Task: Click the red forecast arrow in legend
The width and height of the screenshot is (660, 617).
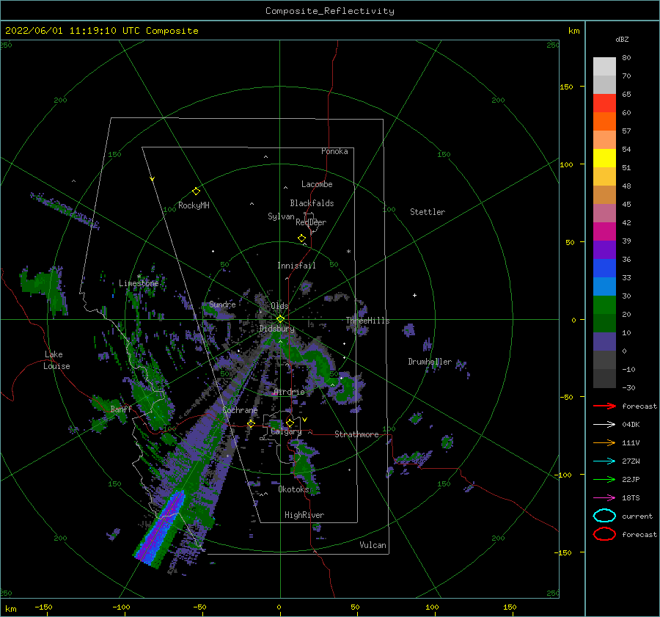Action: coord(604,406)
